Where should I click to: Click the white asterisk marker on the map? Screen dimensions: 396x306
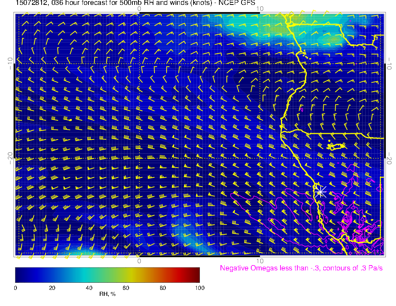[321, 192]
